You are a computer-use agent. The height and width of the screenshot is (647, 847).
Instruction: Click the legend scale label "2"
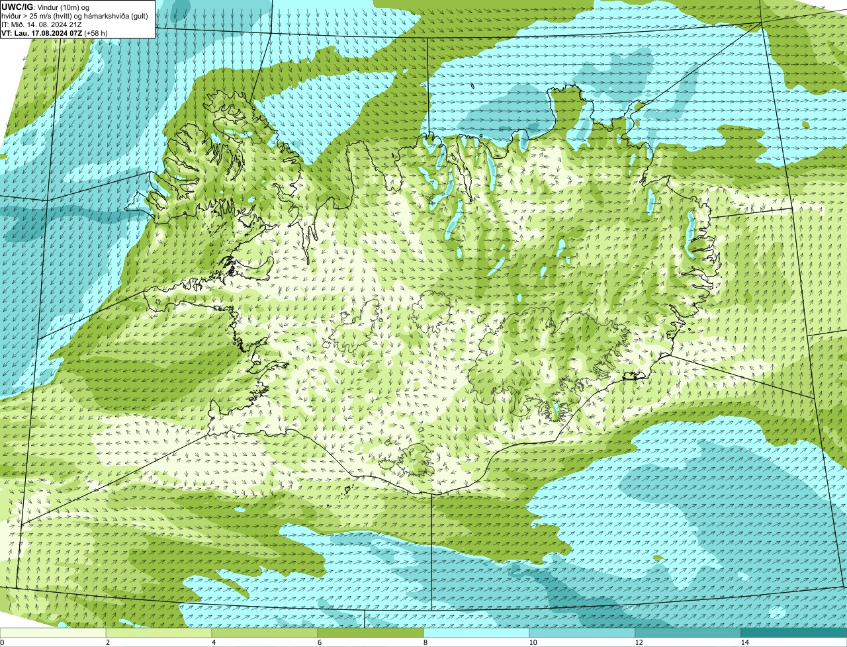click(x=107, y=642)
